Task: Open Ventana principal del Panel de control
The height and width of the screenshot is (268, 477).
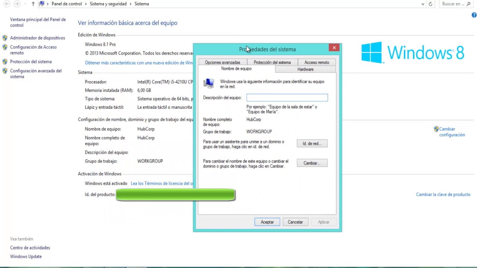Action: tap(38, 22)
